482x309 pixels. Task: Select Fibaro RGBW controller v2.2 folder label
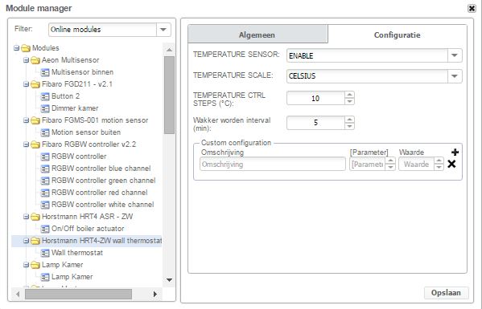pos(89,144)
